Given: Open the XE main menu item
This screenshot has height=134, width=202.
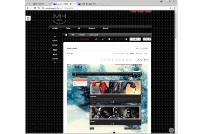Looking at the screenshot, I should 79,28.
